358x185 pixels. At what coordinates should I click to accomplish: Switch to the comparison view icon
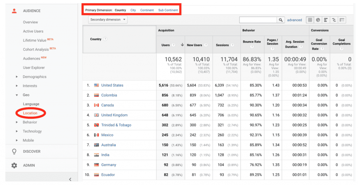(334, 20)
